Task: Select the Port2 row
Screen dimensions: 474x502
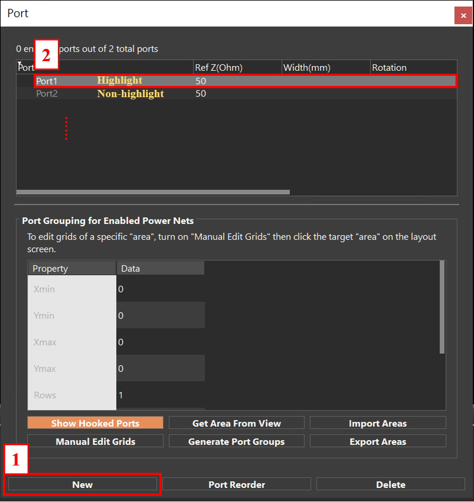Action: tap(237, 93)
